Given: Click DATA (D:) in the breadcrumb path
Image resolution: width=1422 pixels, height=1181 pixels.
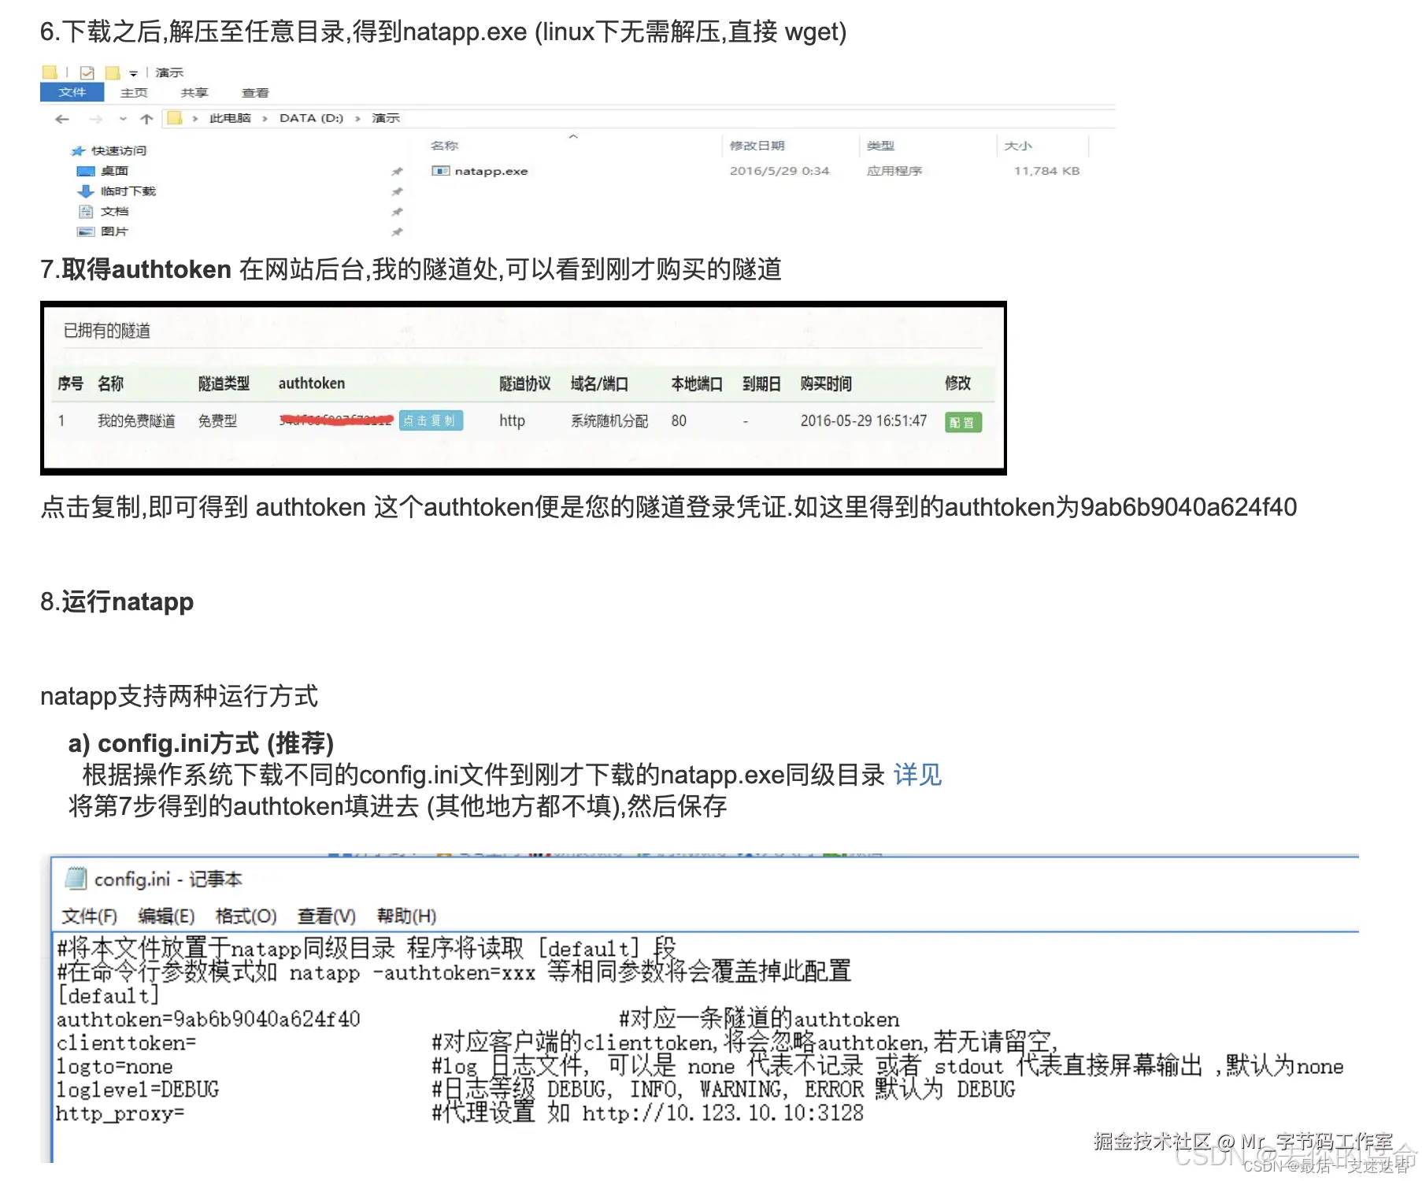Looking at the screenshot, I should (312, 118).
